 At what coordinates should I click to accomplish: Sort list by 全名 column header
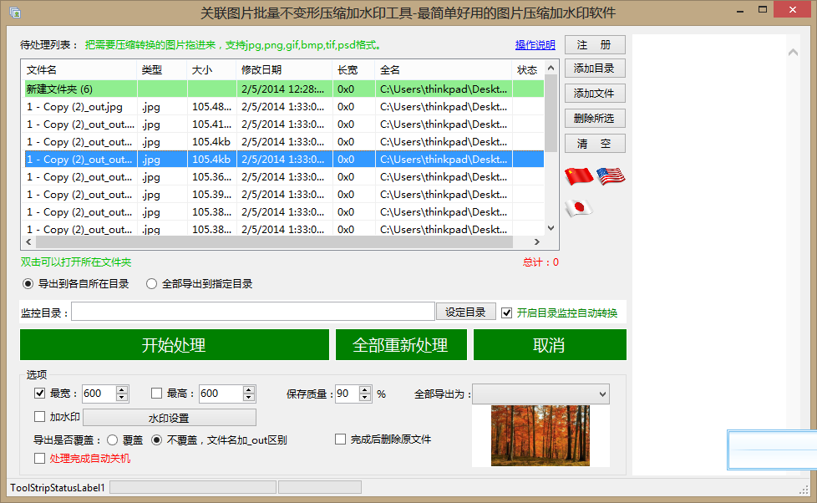pyautogui.click(x=444, y=70)
